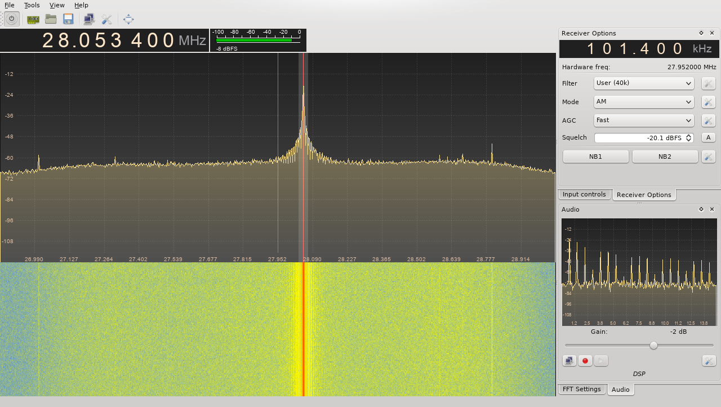Save current settings via floppy disk icon
Image resolution: width=721 pixels, height=407 pixels.
tap(68, 19)
